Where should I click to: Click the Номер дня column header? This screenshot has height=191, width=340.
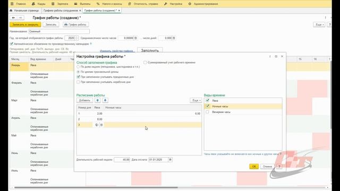[x=84, y=107]
